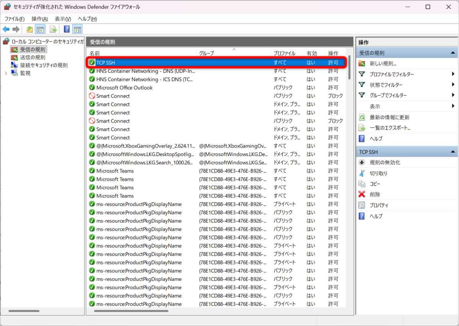Click the ヘルプ icon under 受信の規則 actions
The height and width of the screenshot is (326, 459).
(362, 139)
